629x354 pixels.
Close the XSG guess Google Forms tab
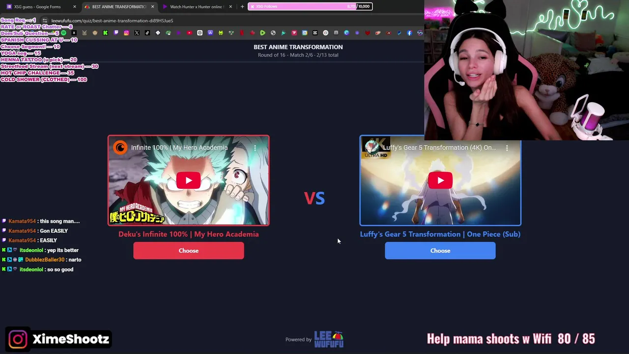(x=75, y=6)
